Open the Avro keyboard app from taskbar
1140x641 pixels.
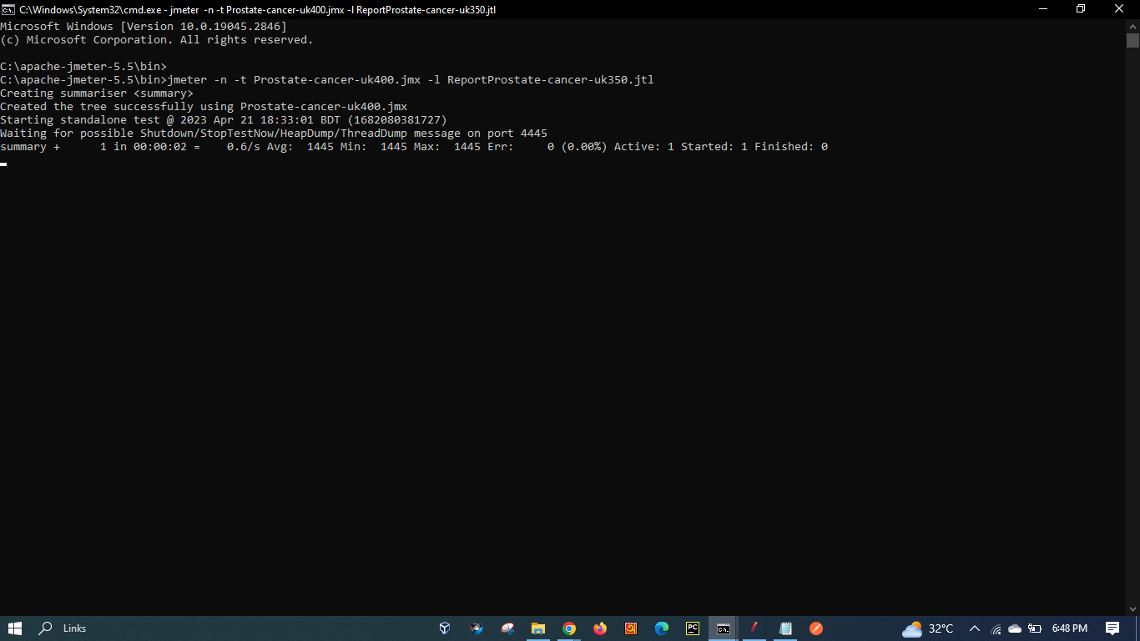coord(630,628)
